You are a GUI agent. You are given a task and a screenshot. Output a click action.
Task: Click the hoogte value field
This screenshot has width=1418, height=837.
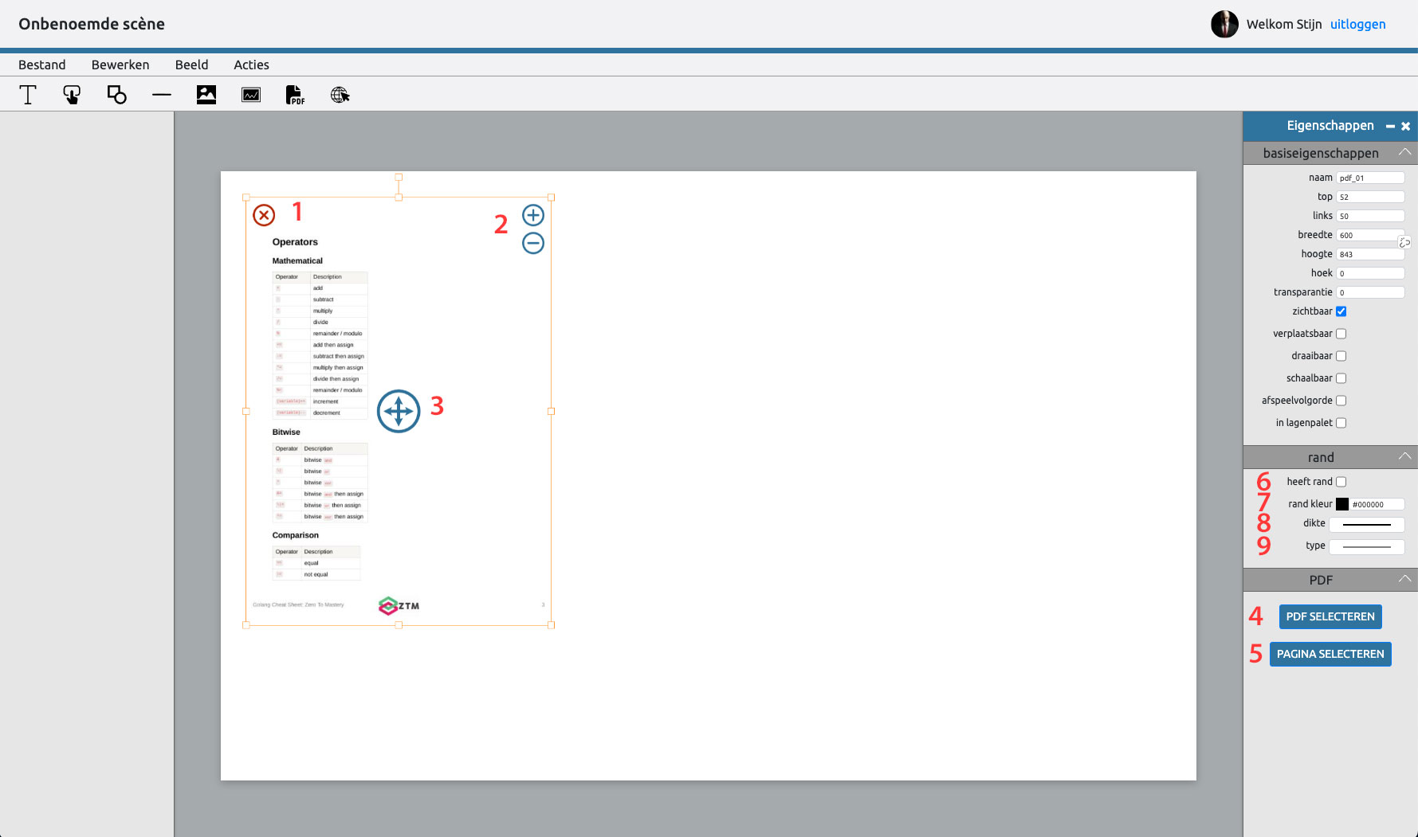[x=1370, y=254]
